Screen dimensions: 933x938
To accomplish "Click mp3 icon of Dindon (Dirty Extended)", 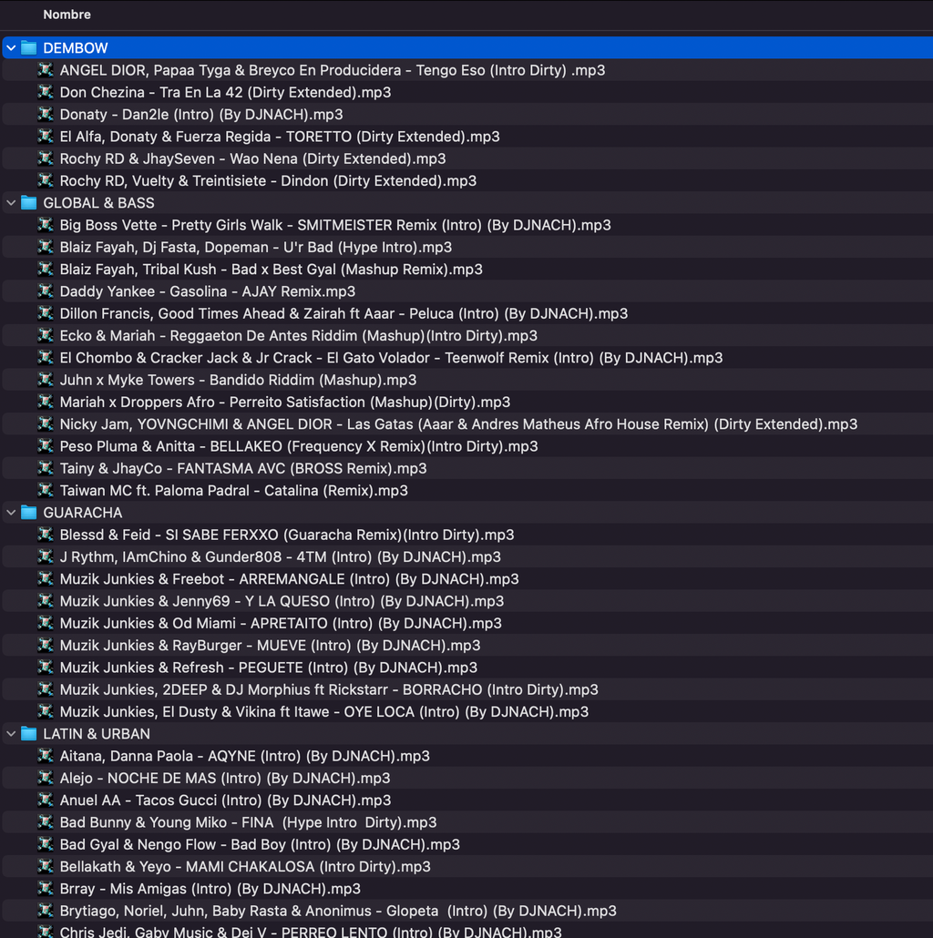I will [x=46, y=180].
